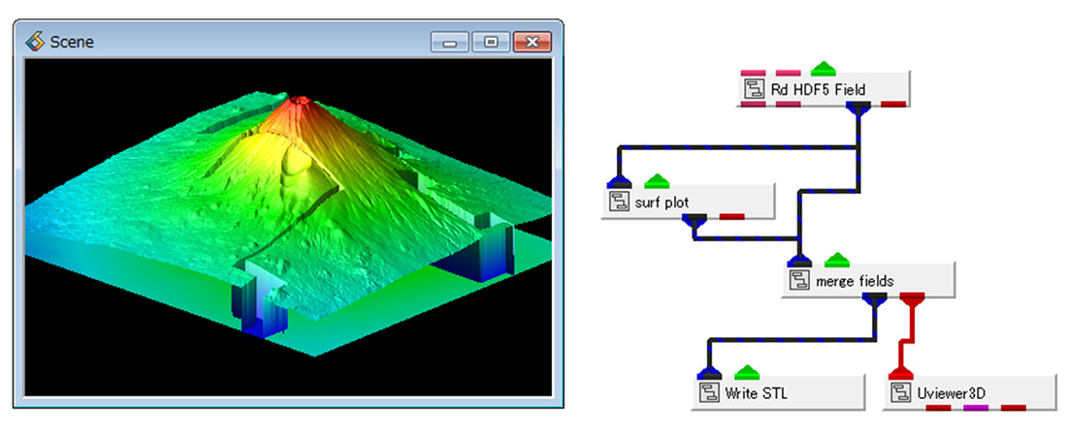This screenshot has height=432, width=1067.
Task: Click the green triangle on Rd HDF5 Field
Action: (x=824, y=68)
